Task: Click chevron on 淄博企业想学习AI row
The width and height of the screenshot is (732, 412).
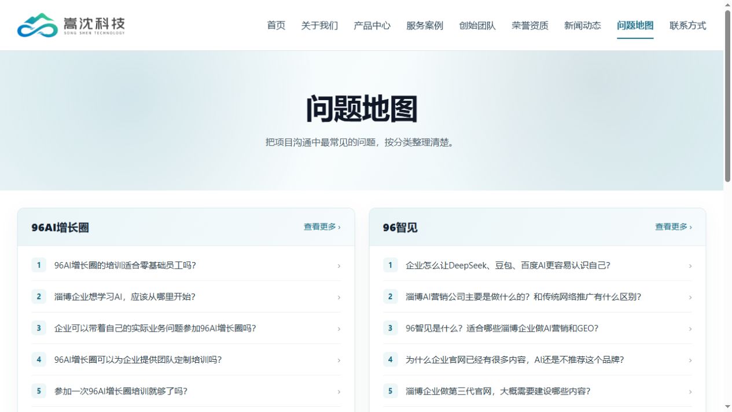Action: coord(339,297)
